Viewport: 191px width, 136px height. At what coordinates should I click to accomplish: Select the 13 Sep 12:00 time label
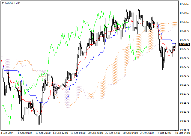coord(61,133)
